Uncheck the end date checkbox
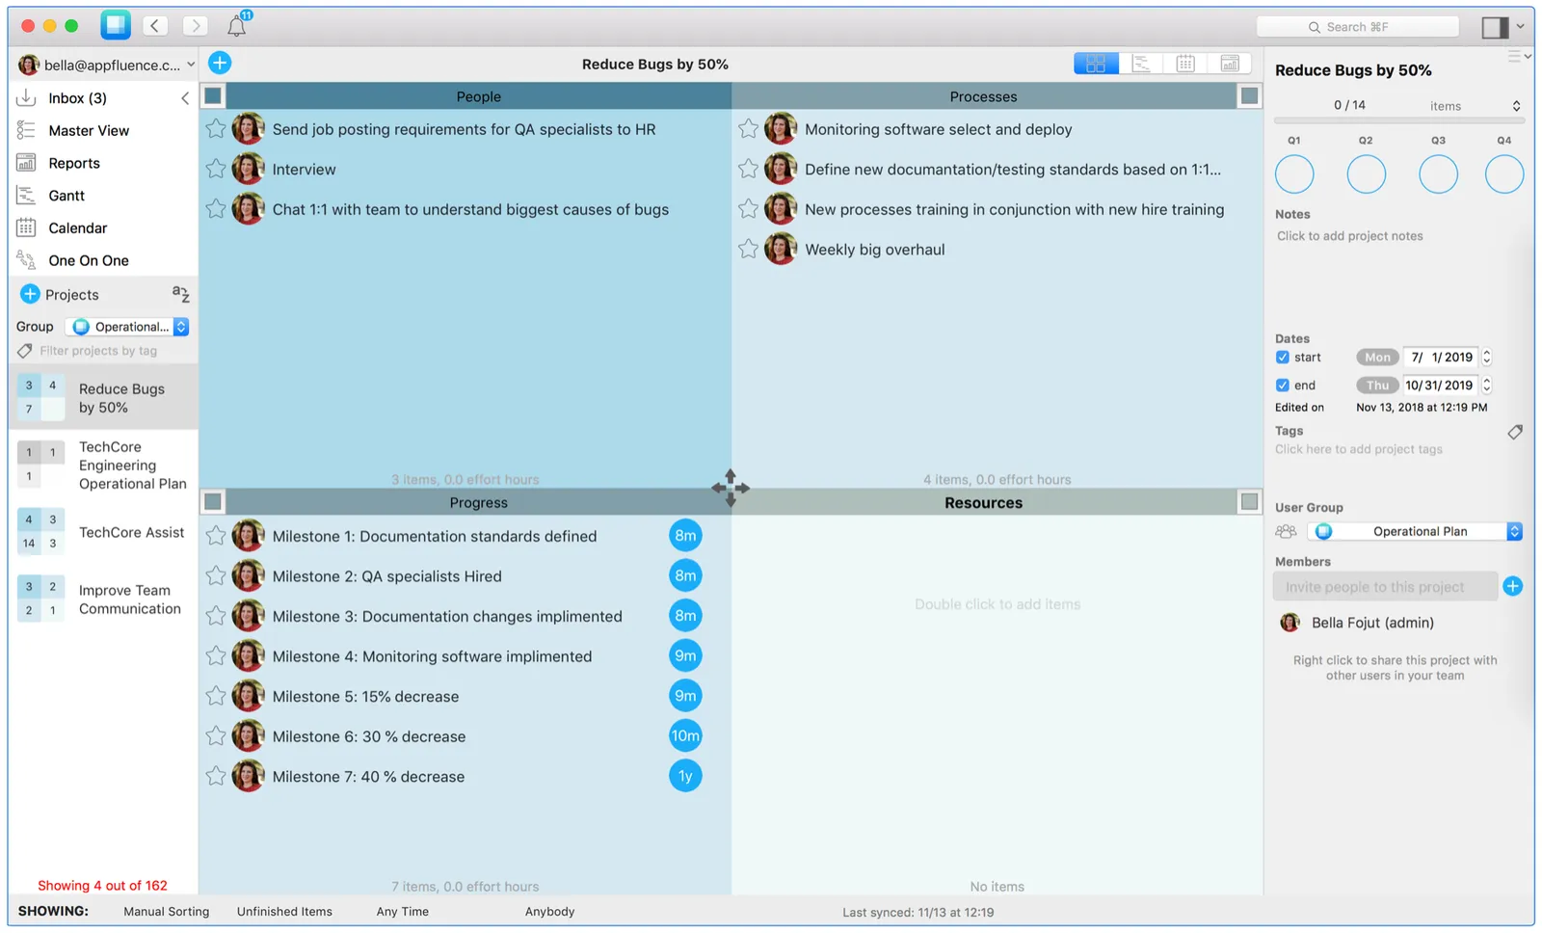The height and width of the screenshot is (933, 1542). [1282, 385]
